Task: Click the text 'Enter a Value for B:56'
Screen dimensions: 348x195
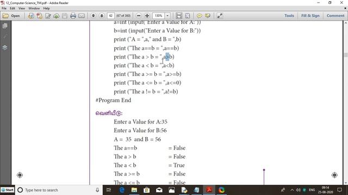Action: coord(140,131)
